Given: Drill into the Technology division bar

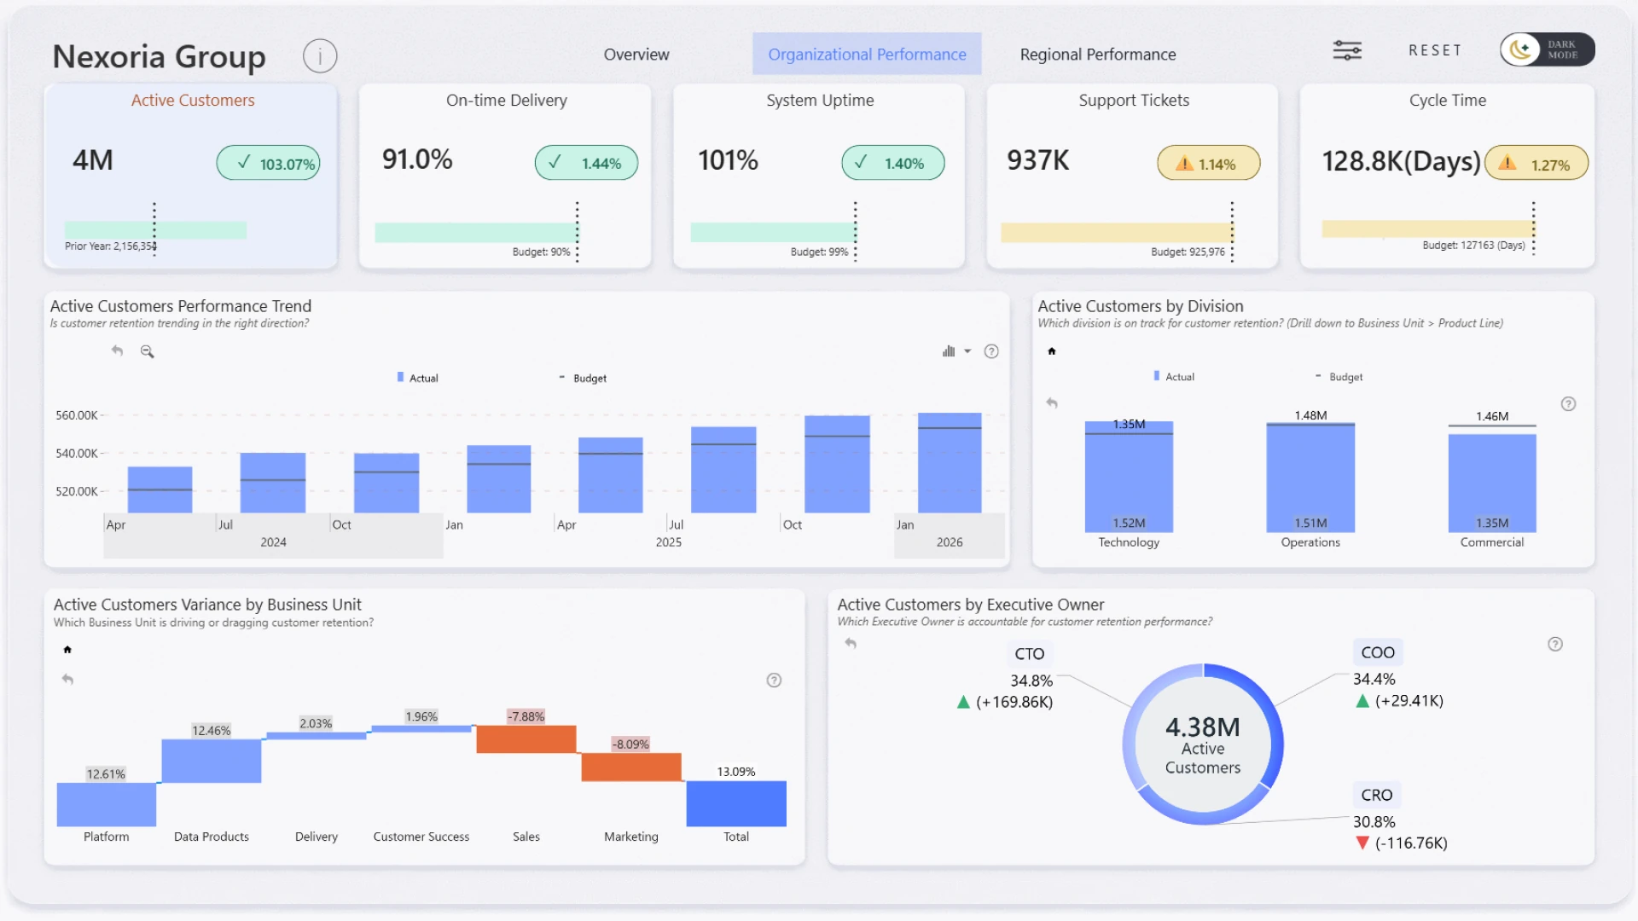Looking at the screenshot, I should click(1129, 478).
